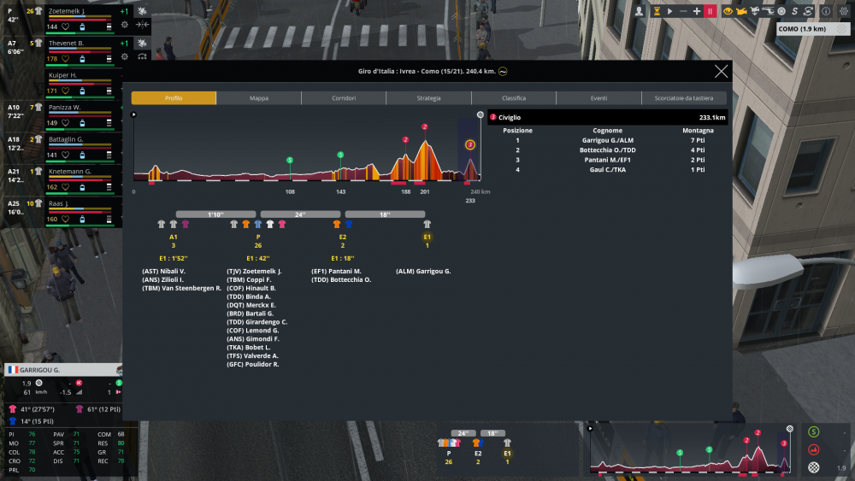Click Bottecchia O./TDD in Civiglio standings
Viewport: 855px width, 481px height.
(x=607, y=150)
